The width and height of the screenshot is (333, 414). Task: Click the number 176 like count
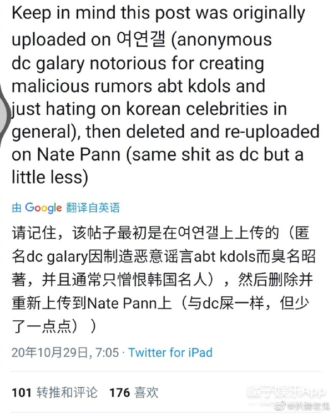120,393
